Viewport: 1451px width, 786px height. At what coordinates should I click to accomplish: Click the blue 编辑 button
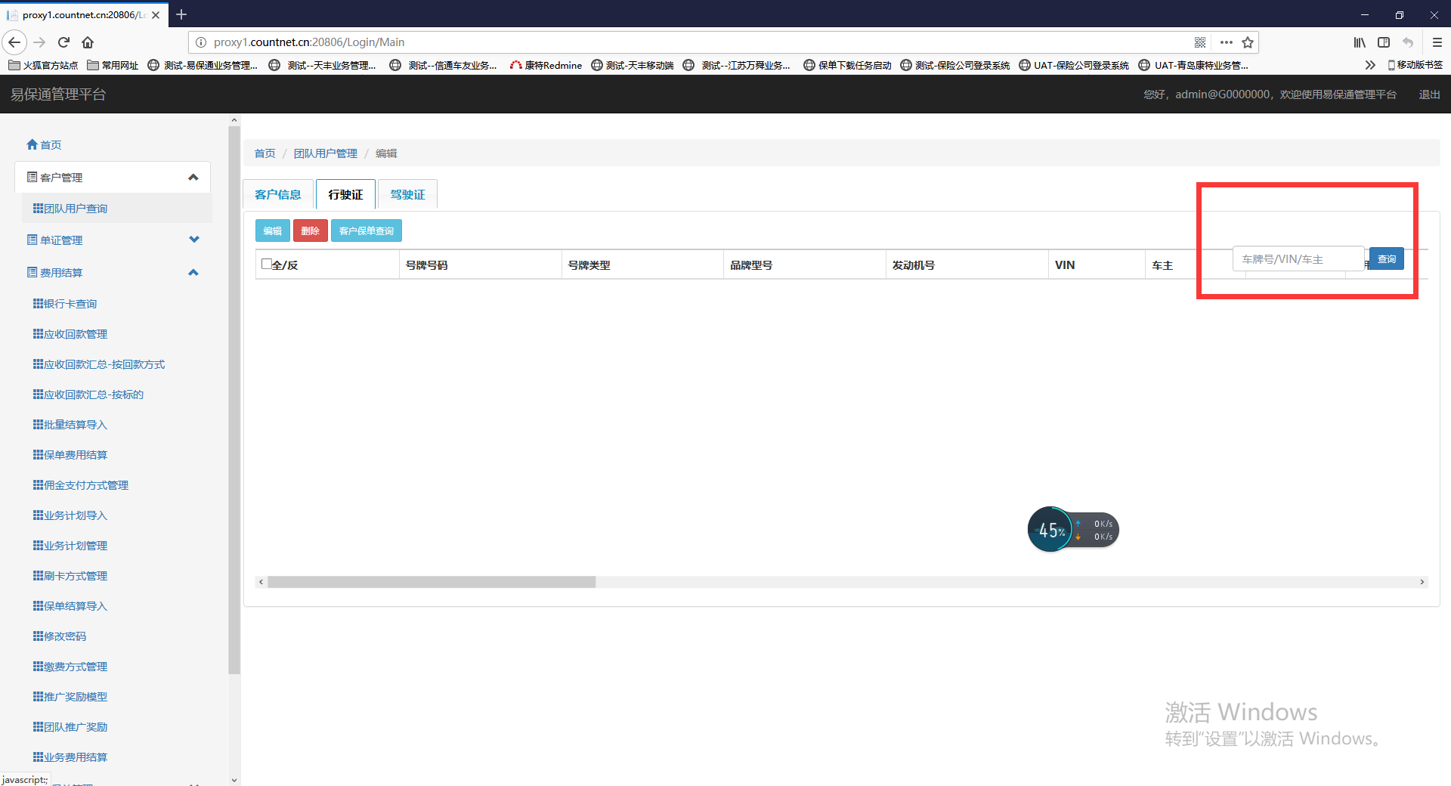tap(273, 231)
